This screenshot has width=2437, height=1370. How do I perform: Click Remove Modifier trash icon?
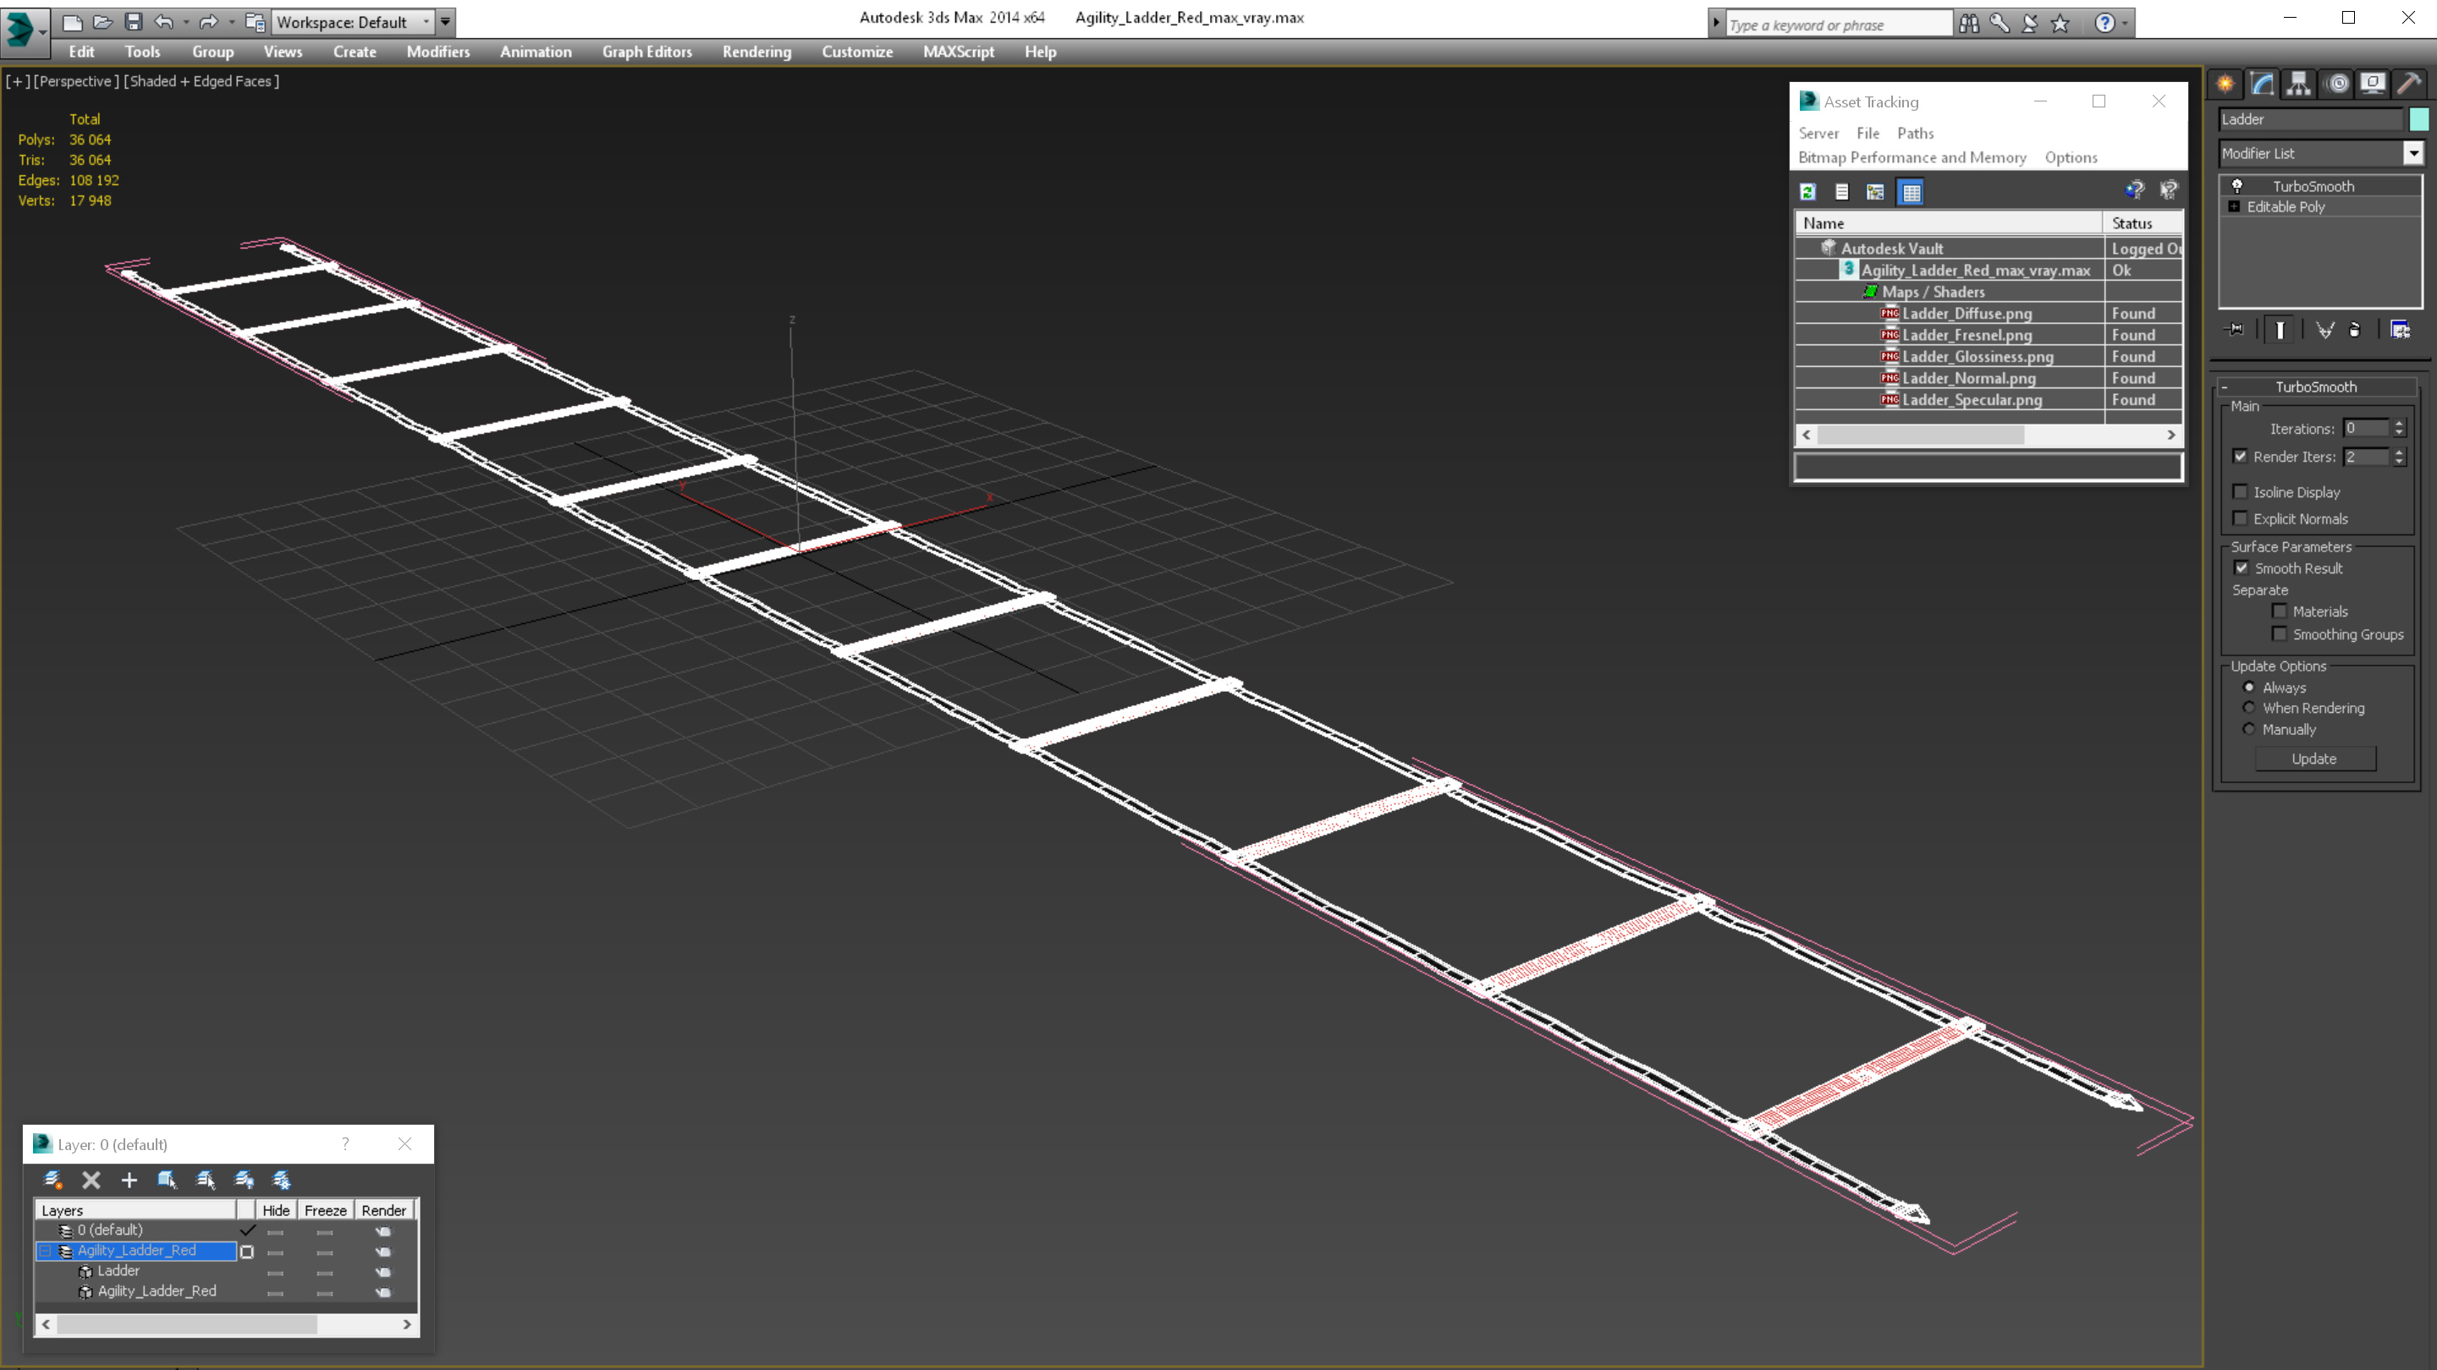tap(2355, 330)
